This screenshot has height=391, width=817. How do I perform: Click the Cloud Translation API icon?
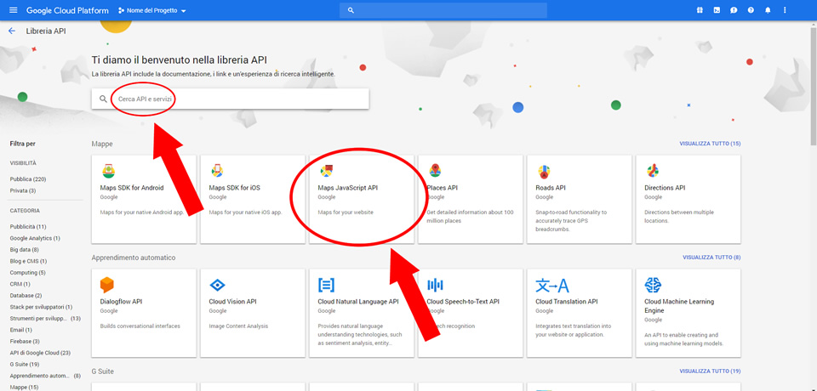pyautogui.click(x=552, y=285)
